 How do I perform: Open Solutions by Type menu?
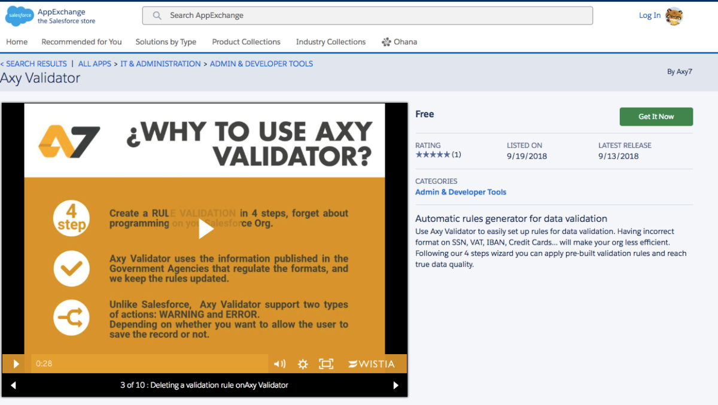[166, 42]
